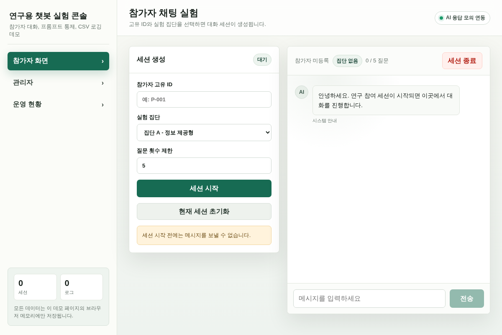
Task: Click the 집단 없음 badge
Action: (x=347, y=61)
